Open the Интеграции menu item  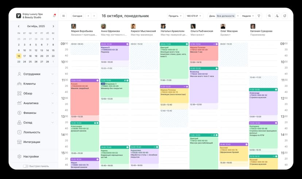click(x=32, y=142)
